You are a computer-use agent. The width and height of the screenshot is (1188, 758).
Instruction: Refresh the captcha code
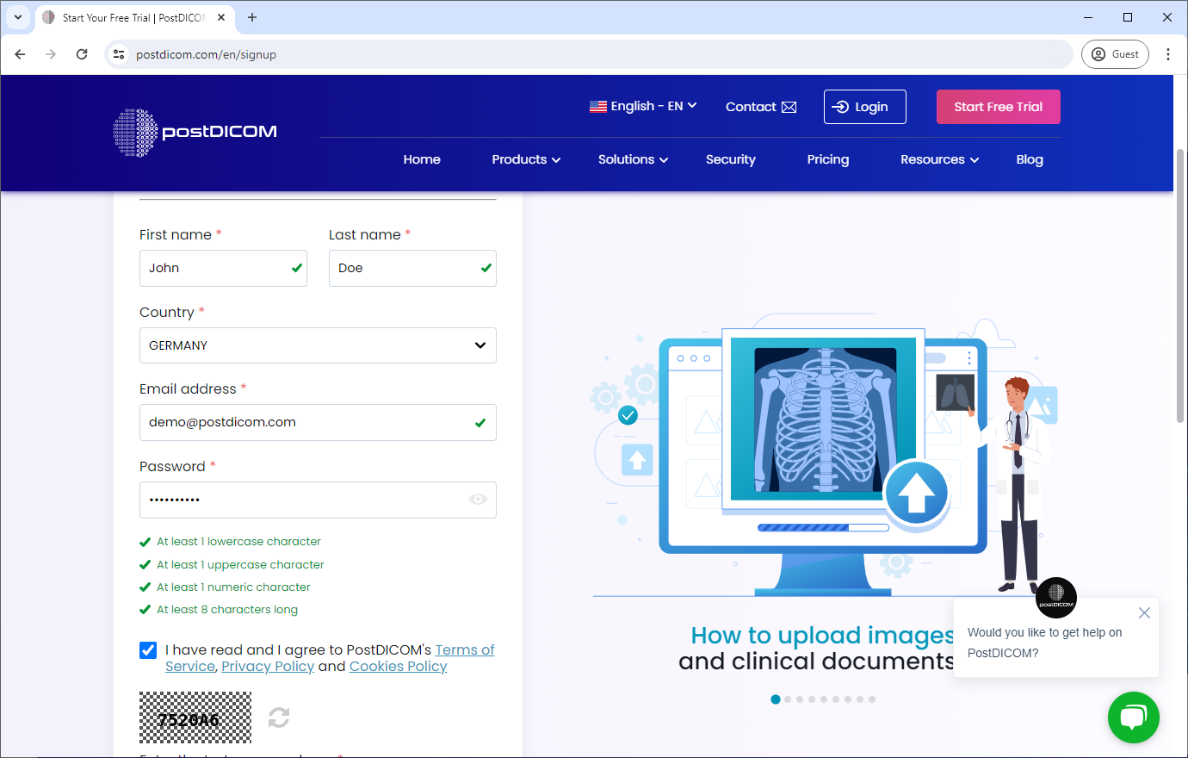pos(277,717)
